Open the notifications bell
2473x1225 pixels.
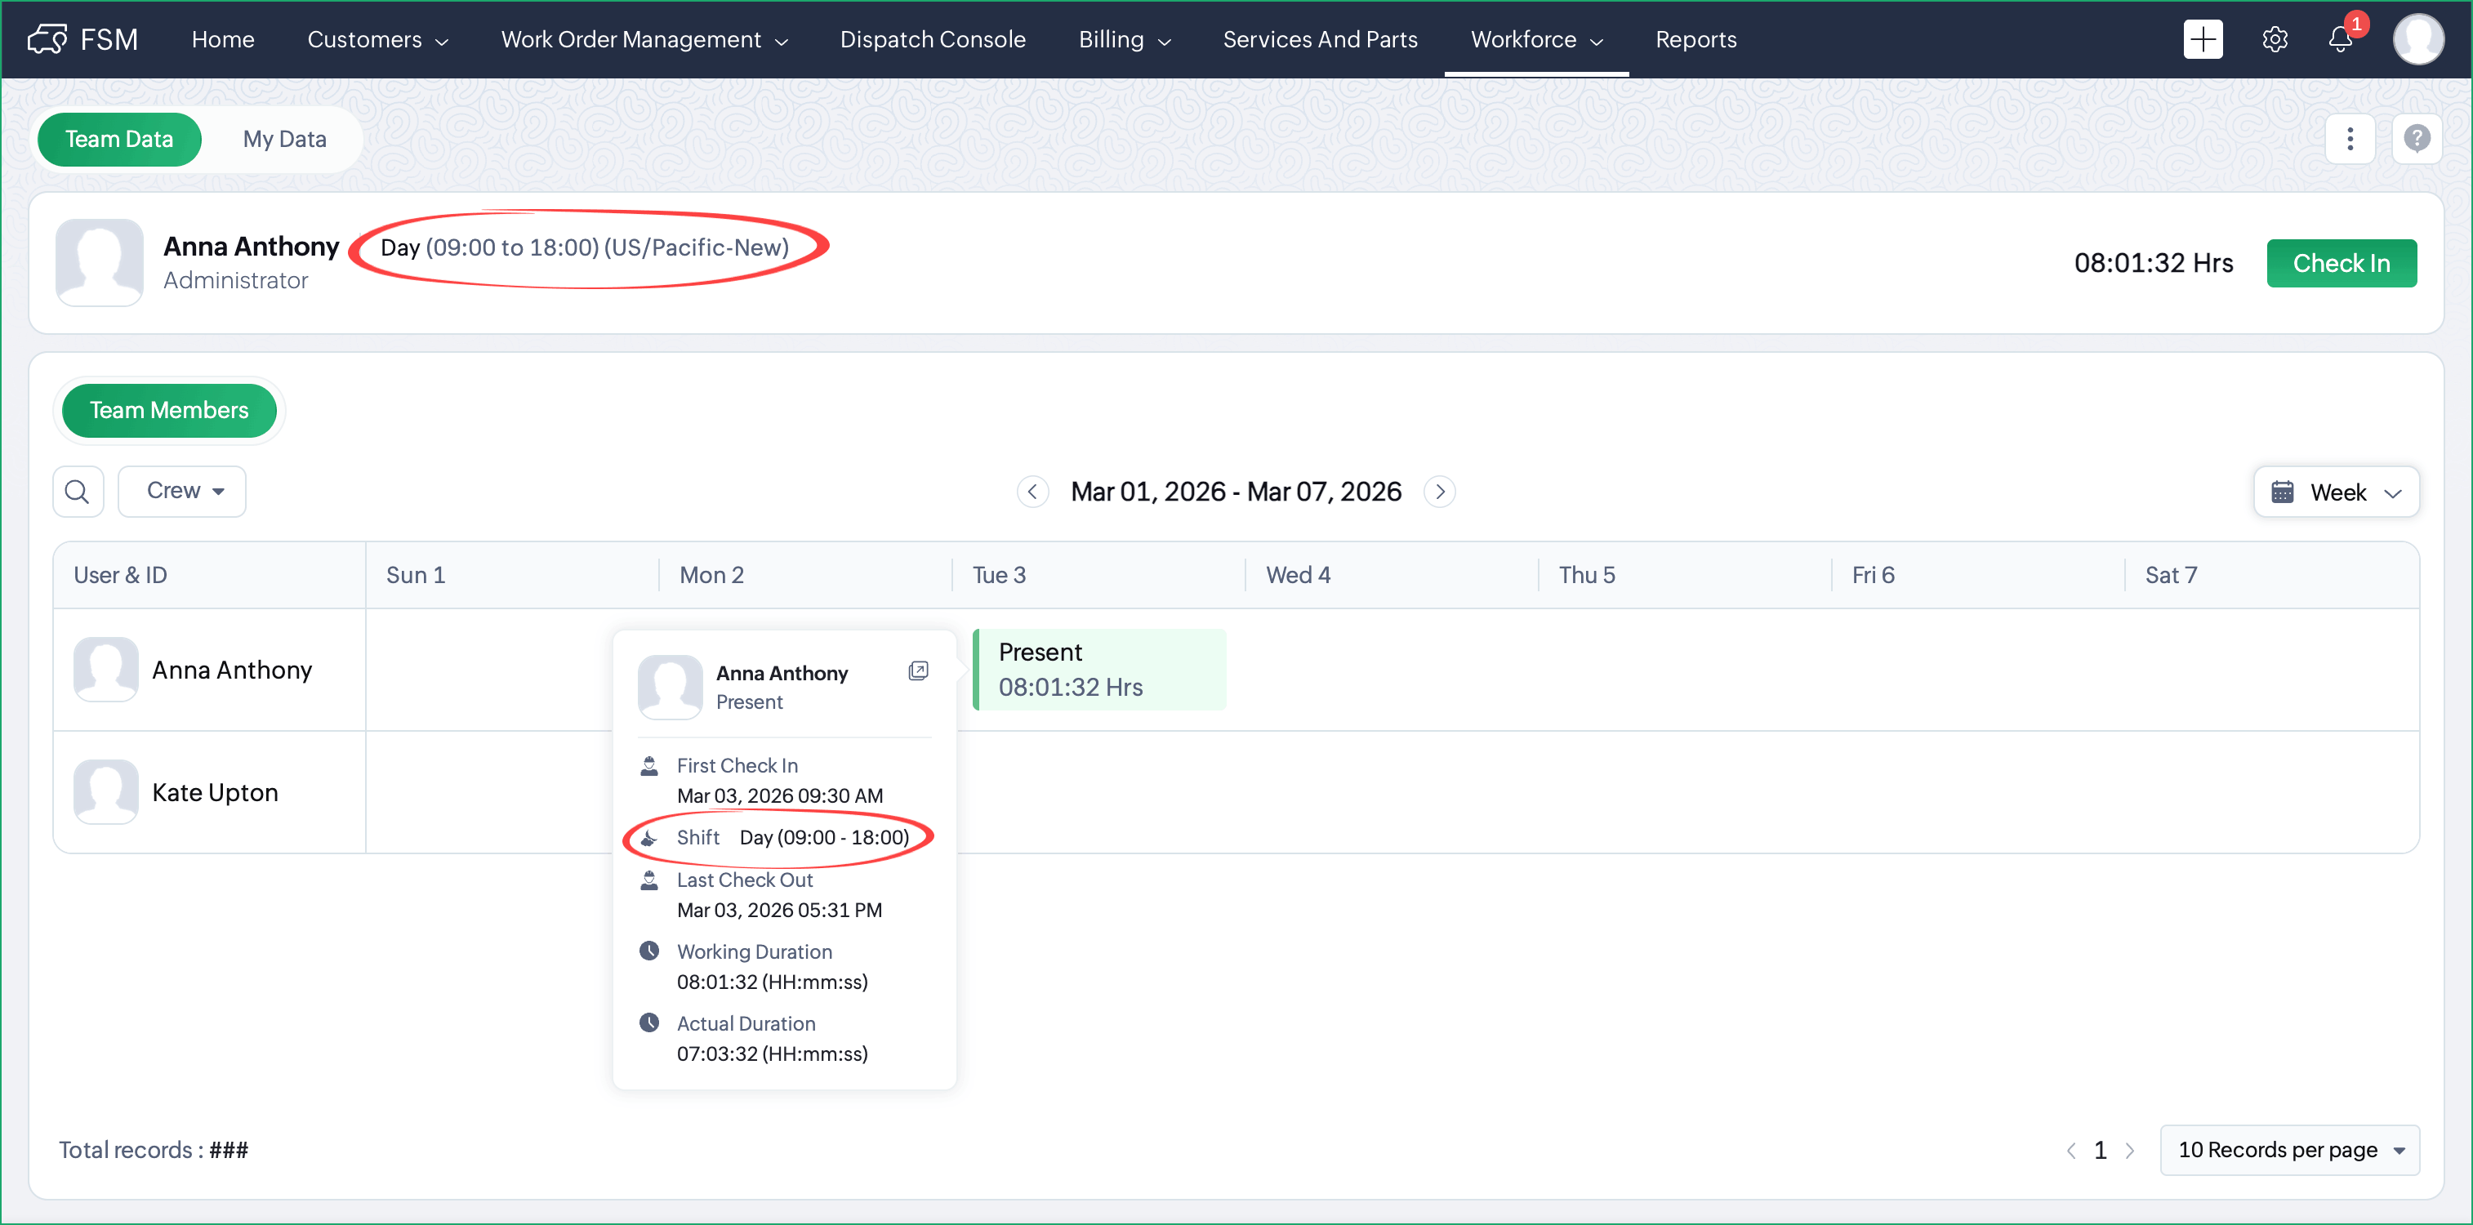point(2341,39)
